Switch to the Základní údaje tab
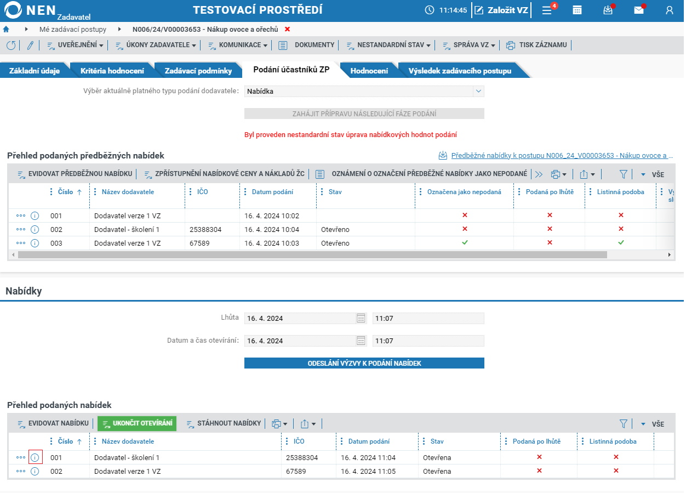Image resolution: width=686 pixels, height=493 pixels. click(35, 71)
